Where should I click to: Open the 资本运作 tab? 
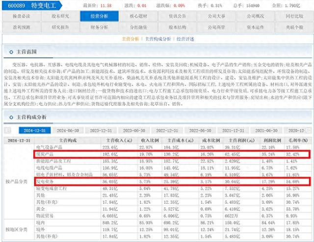coord(256,27)
